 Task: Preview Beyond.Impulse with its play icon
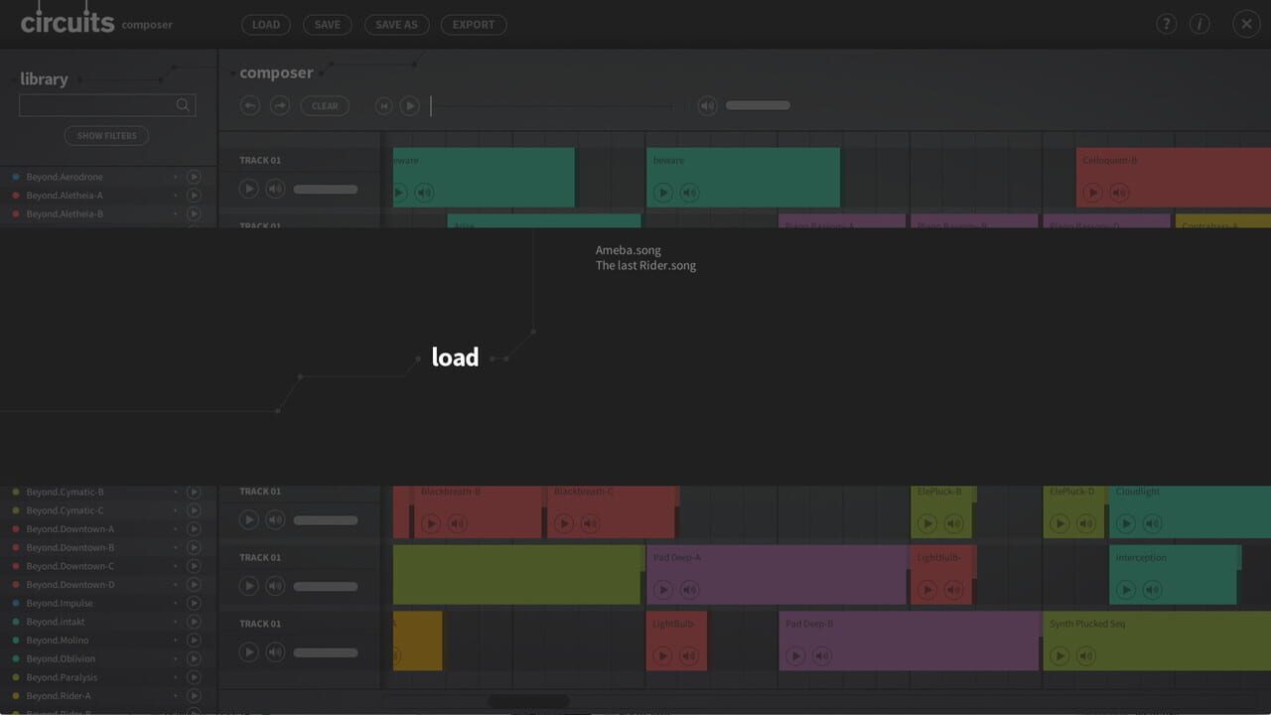click(195, 603)
